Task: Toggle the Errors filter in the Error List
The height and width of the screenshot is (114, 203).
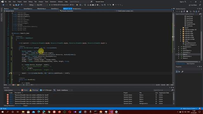Action: point(25,90)
